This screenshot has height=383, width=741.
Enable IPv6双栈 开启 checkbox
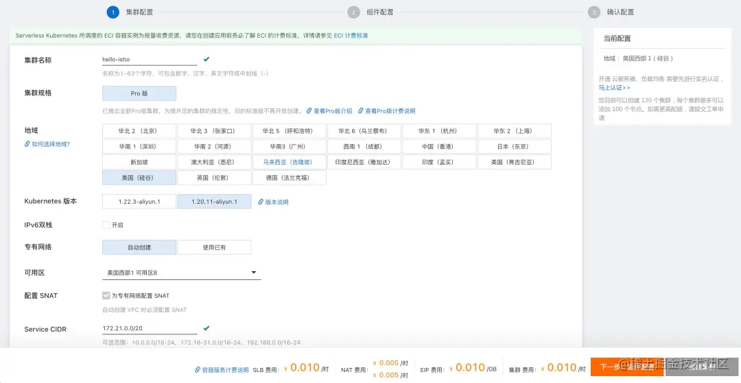[106, 225]
